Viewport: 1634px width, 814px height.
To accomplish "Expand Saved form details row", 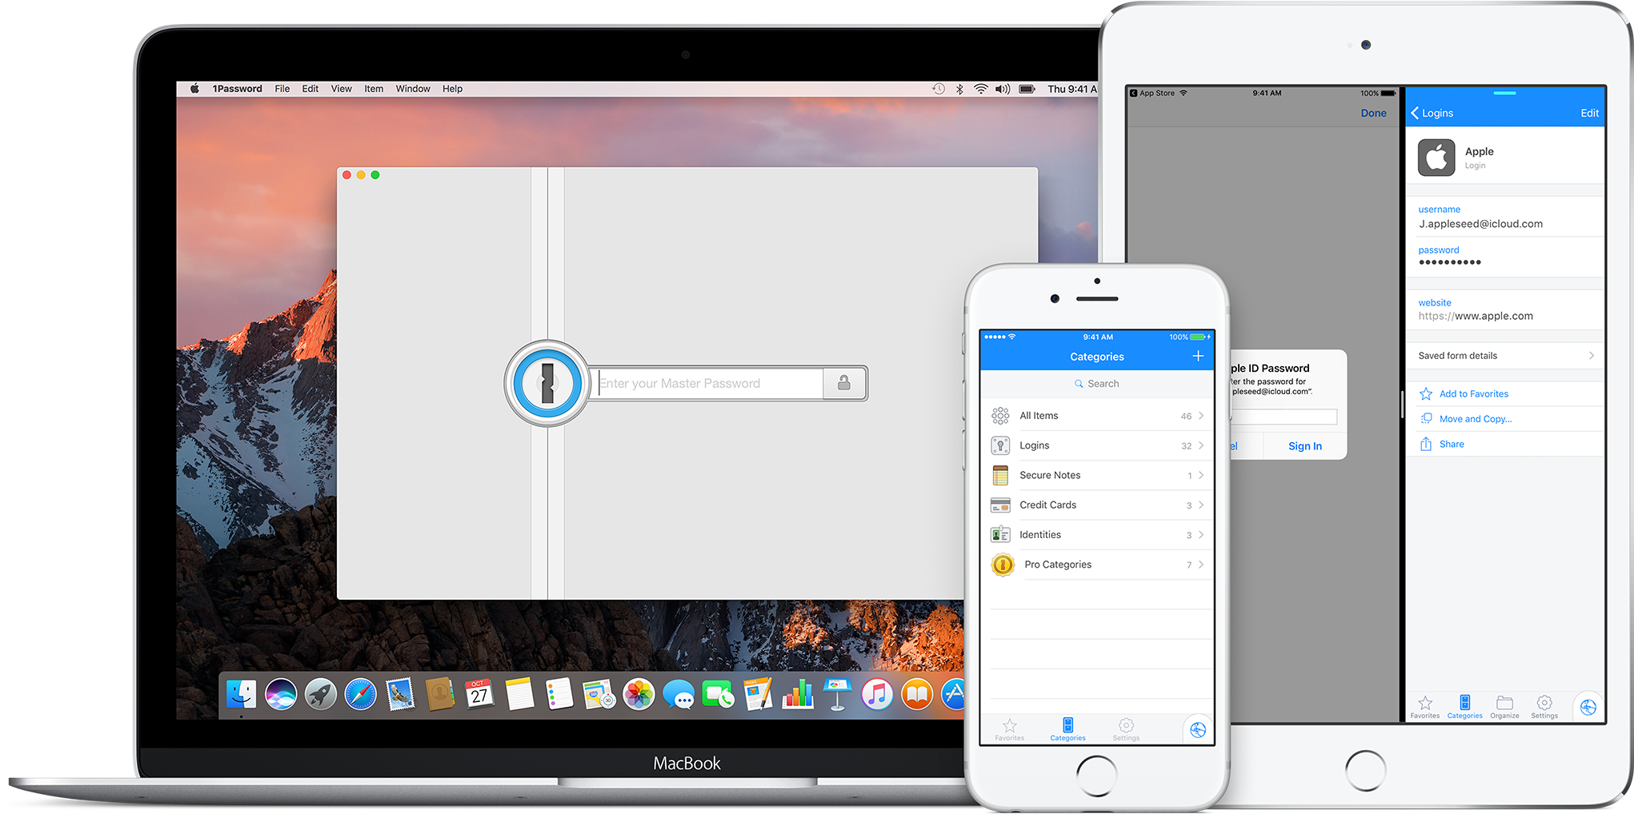I will (1504, 356).
